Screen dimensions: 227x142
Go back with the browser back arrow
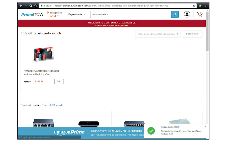(21, 6)
